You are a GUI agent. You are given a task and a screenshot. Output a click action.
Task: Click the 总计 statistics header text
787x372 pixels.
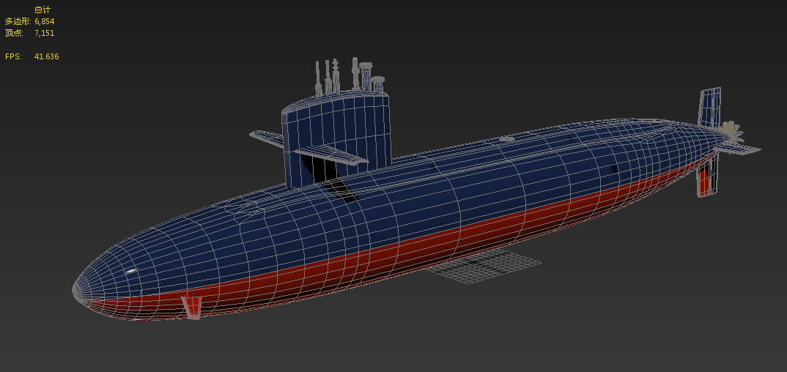(x=43, y=10)
